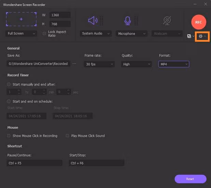Image resolution: width=211 pixels, height=188 pixels.
Task: Change the 30 fps frame rate dropdown
Action: click(99, 64)
